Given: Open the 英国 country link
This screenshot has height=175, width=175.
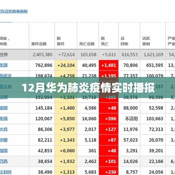Looking at the screenshot, I should click(4, 119).
